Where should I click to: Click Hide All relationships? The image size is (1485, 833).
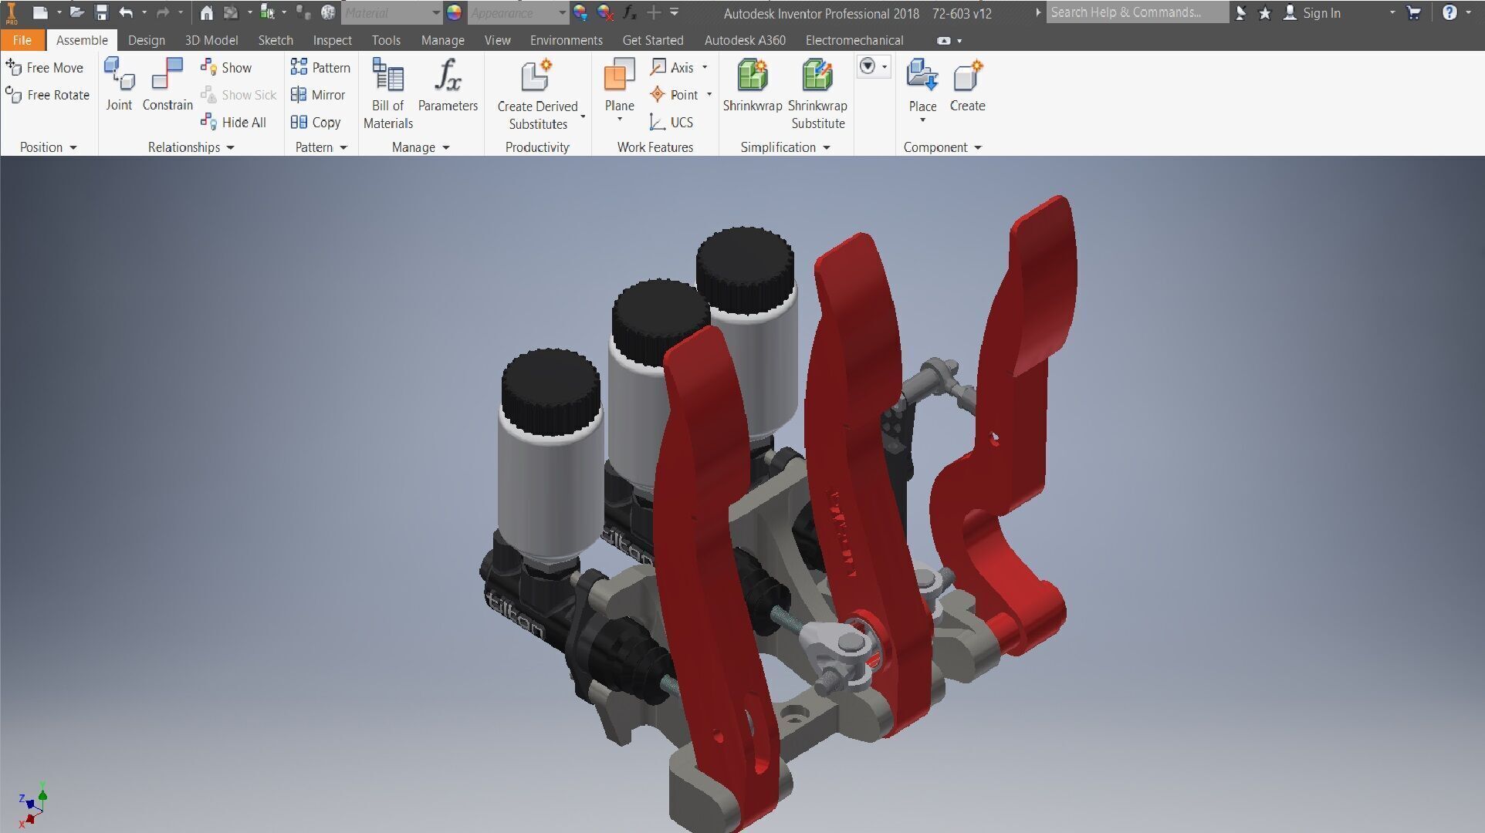tap(233, 122)
